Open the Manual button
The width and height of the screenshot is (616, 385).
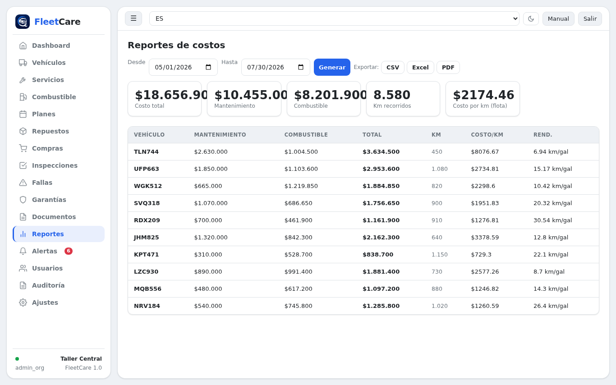pos(558,18)
